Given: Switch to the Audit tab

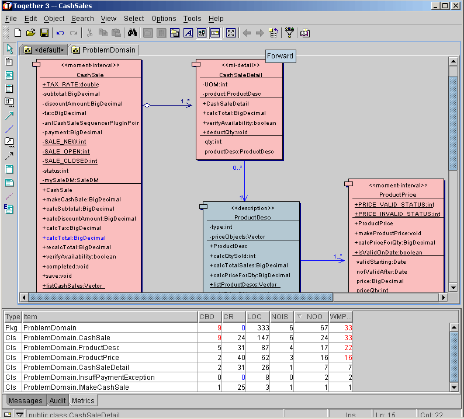Looking at the screenshot, I should (57, 401).
